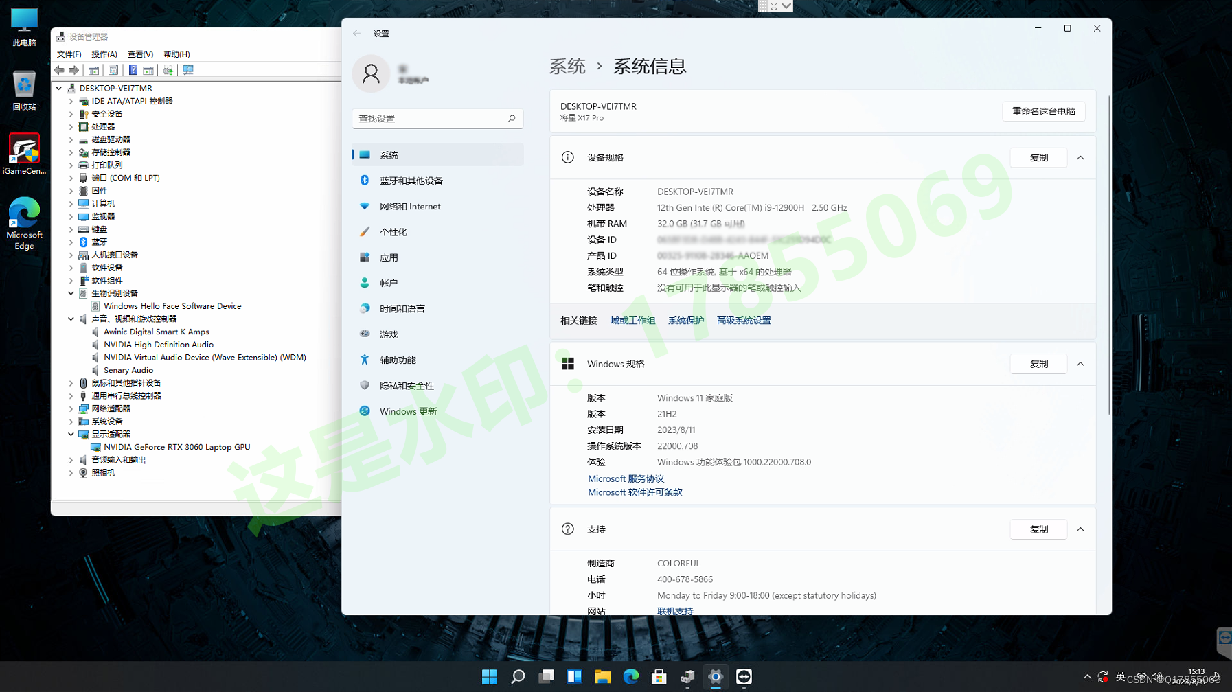
Task: Open 游戏 settings page
Action: [437, 334]
